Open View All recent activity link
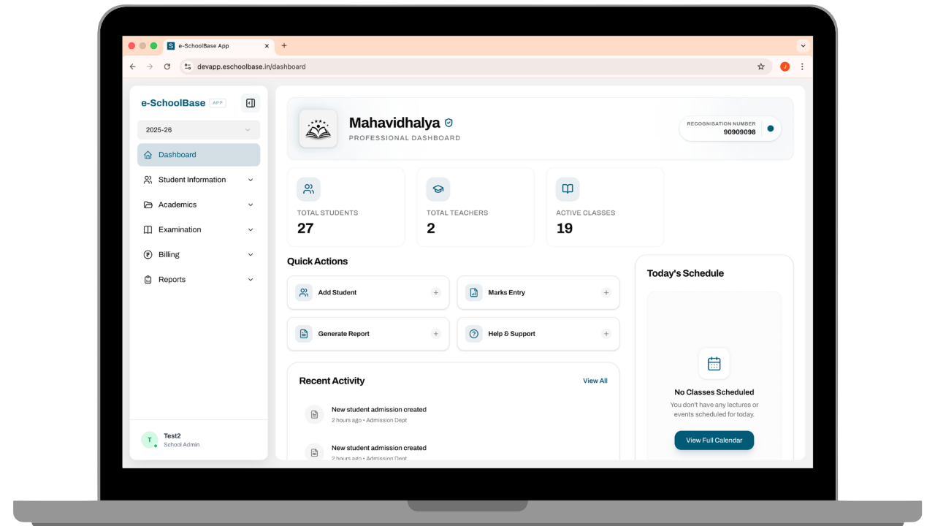This screenshot has width=935, height=526. [x=595, y=381]
